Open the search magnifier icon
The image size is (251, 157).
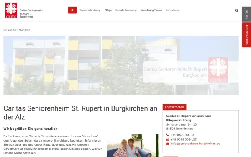(x=236, y=10)
